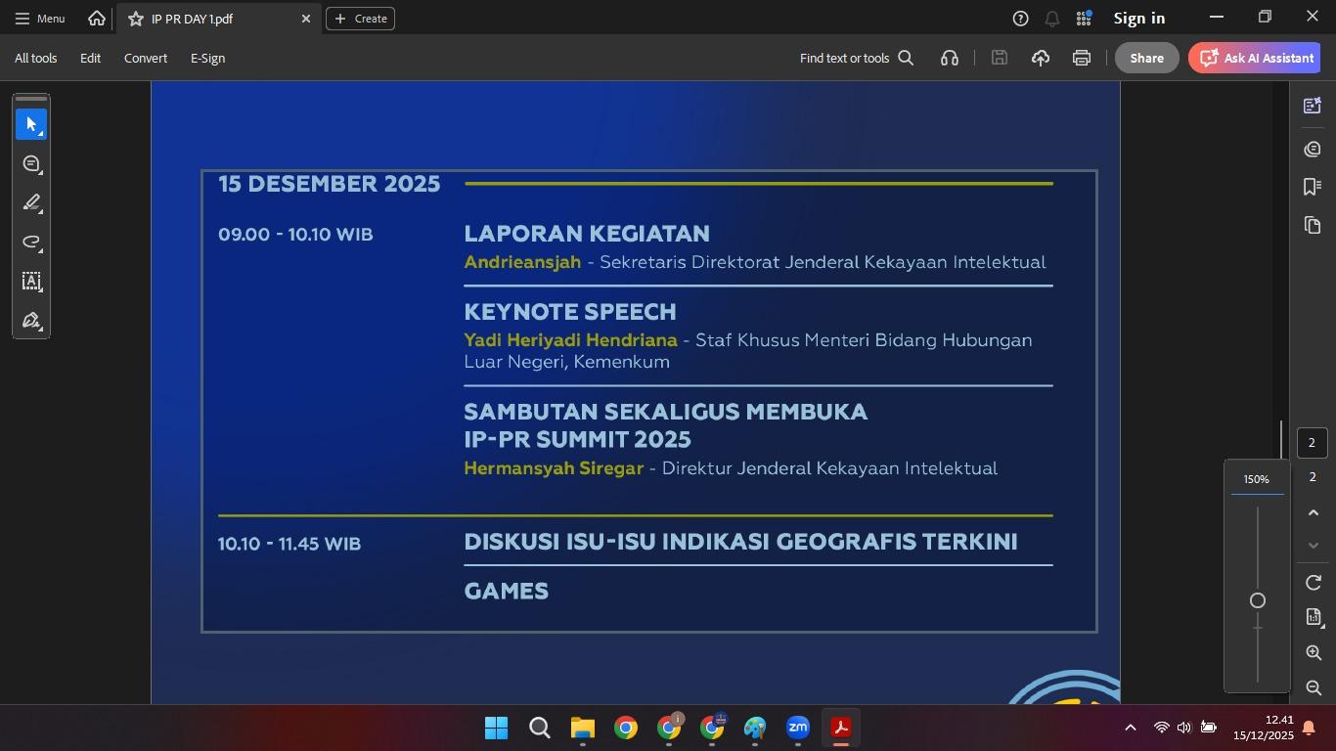Open the Fill & Sign pen tool

click(x=31, y=321)
